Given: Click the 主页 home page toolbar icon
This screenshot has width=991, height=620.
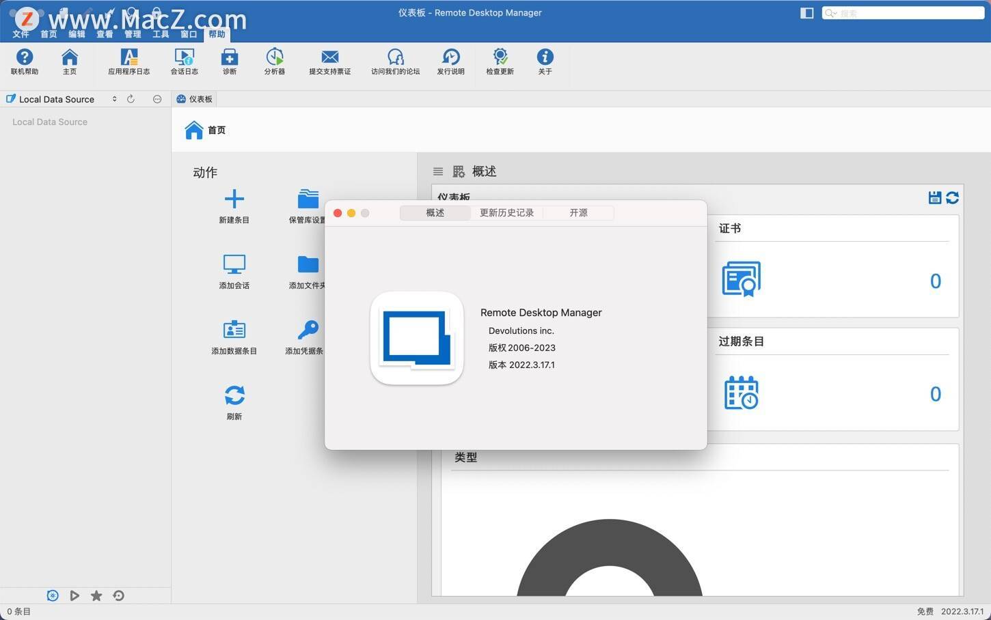Looking at the screenshot, I should pyautogui.click(x=70, y=57).
